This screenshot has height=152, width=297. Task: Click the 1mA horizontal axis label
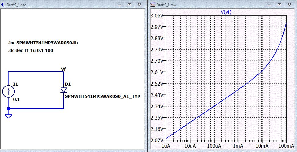tap(238, 146)
